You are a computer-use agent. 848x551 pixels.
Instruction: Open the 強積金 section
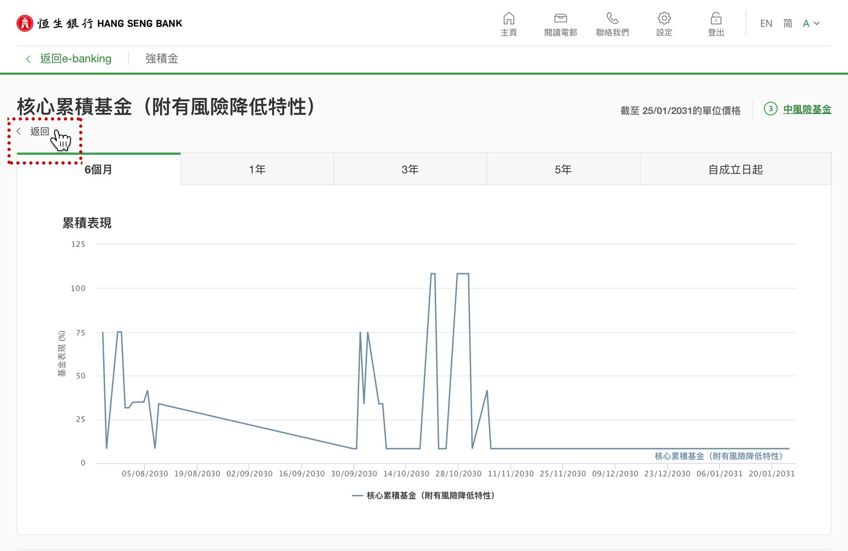(x=162, y=58)
